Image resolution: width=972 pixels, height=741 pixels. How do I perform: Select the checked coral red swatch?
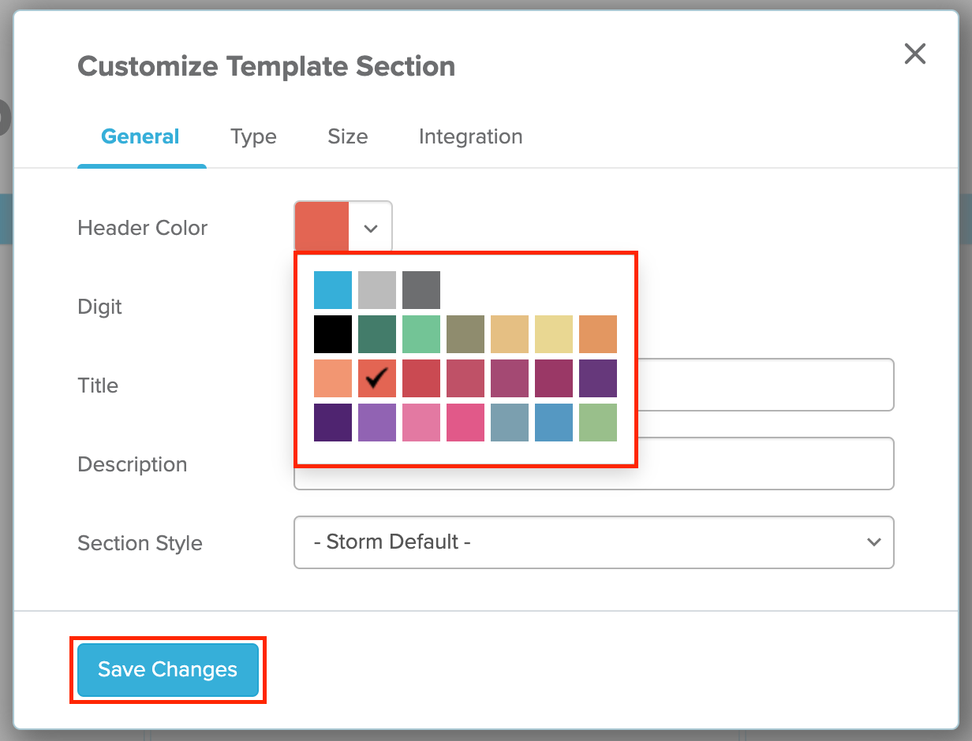(377, 378)
